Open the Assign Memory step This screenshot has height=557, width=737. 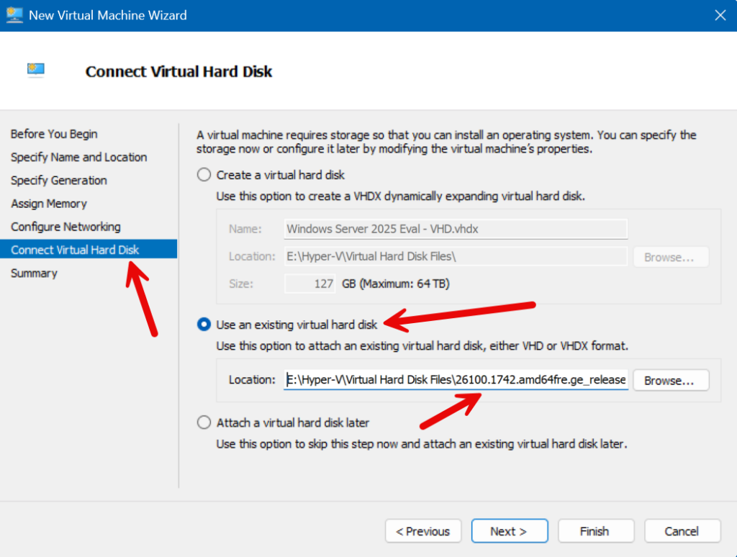49,204
